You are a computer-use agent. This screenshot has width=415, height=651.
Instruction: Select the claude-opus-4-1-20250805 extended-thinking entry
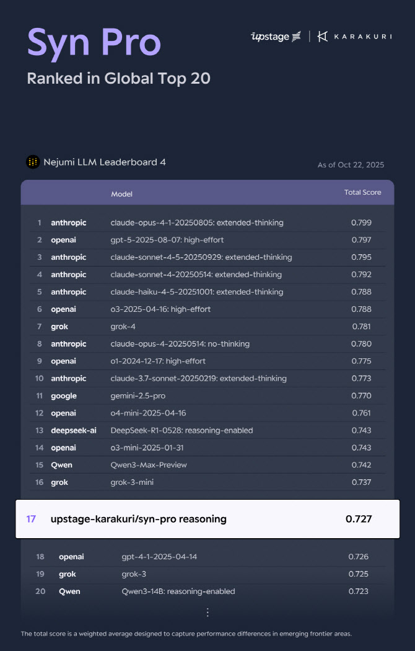click(196, 223)
